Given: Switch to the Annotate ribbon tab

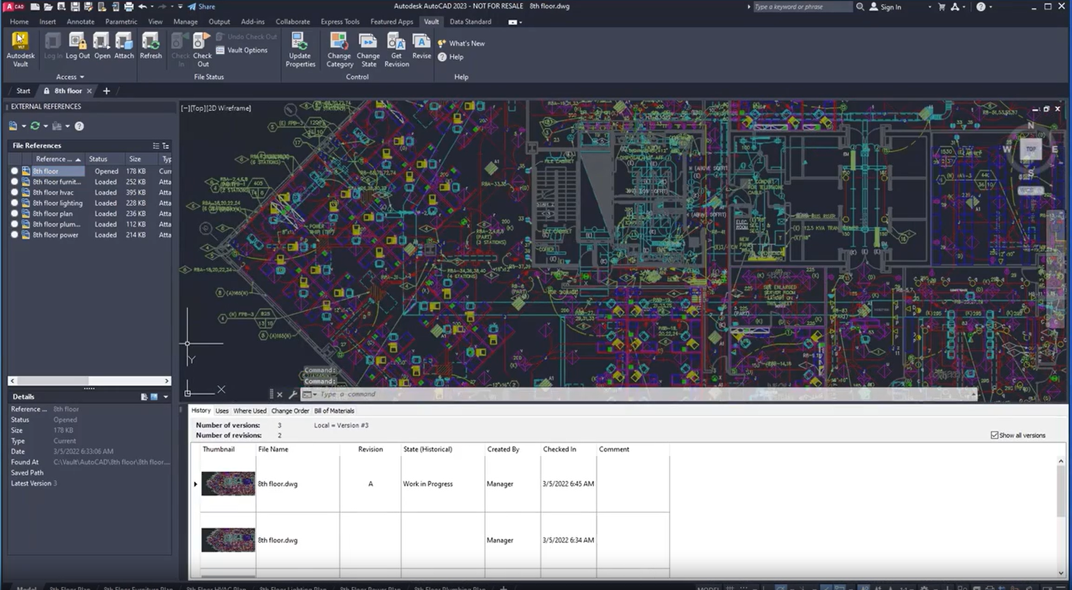Looking at the screenshot, I should [x=80, y=22].
